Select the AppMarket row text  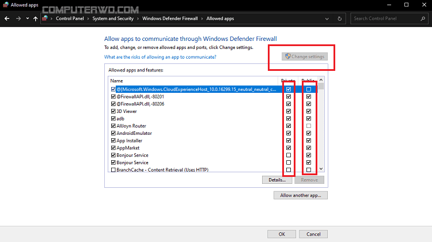(x=128, y=148)
